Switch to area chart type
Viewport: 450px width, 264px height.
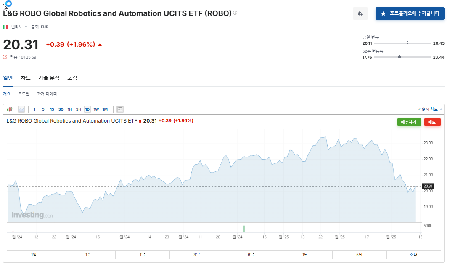pyautogui.click(x=21, y=109)
